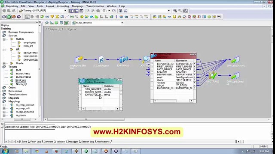275x154 pixels.
Task: Open the orange W tool in the toolbar
Action: [14, 17]
